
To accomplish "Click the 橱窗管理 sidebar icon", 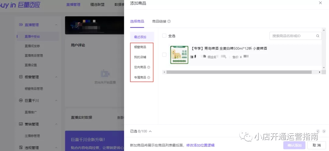I will tap(21, 77).
